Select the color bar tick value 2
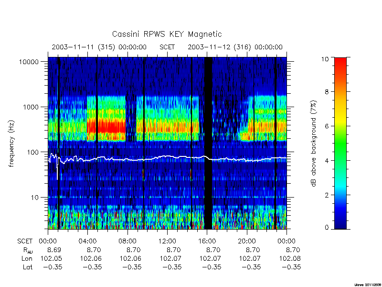This screenshot has height=287, width=382. [x=327, y=195]
